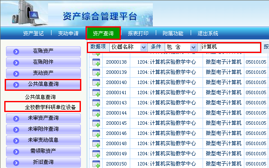Open the 变动资产 sidebar section
The width and height of the screenshot is (269, 168).
pyautogui.click(x=43, y=73)
